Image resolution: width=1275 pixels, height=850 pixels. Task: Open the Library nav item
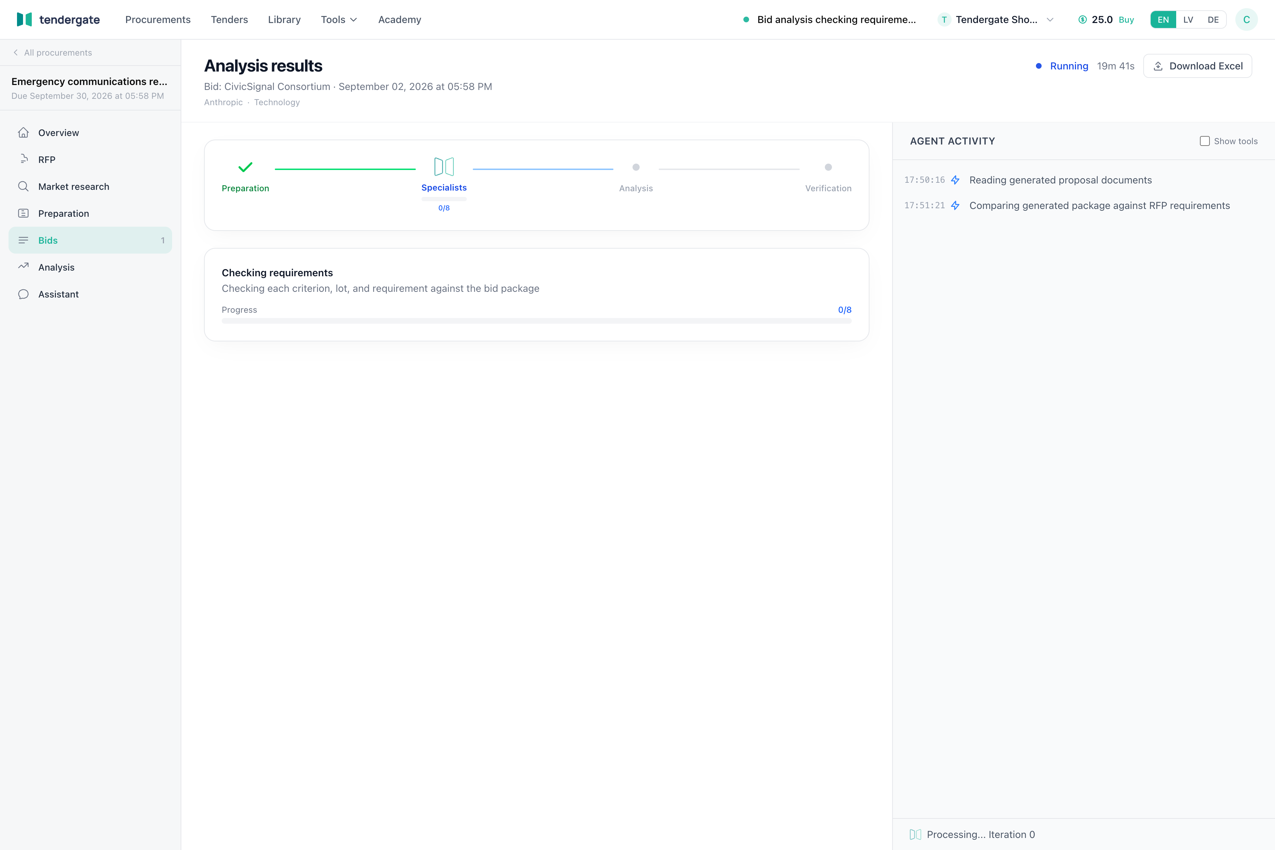click(284, 19)
